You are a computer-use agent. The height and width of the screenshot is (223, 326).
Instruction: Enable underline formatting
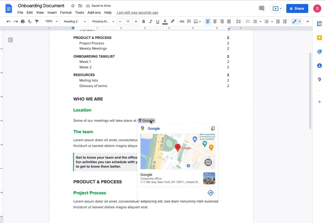click(x=158, y=21)
